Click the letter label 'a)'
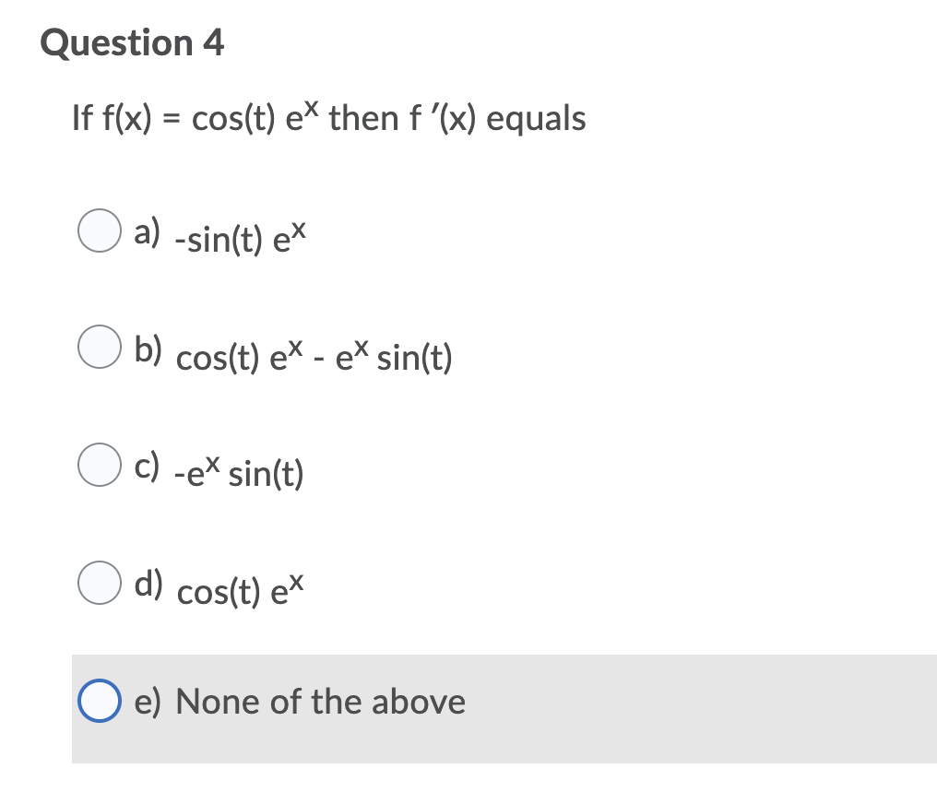The width and height of the screenshot is (937, 804). point(148,231)
